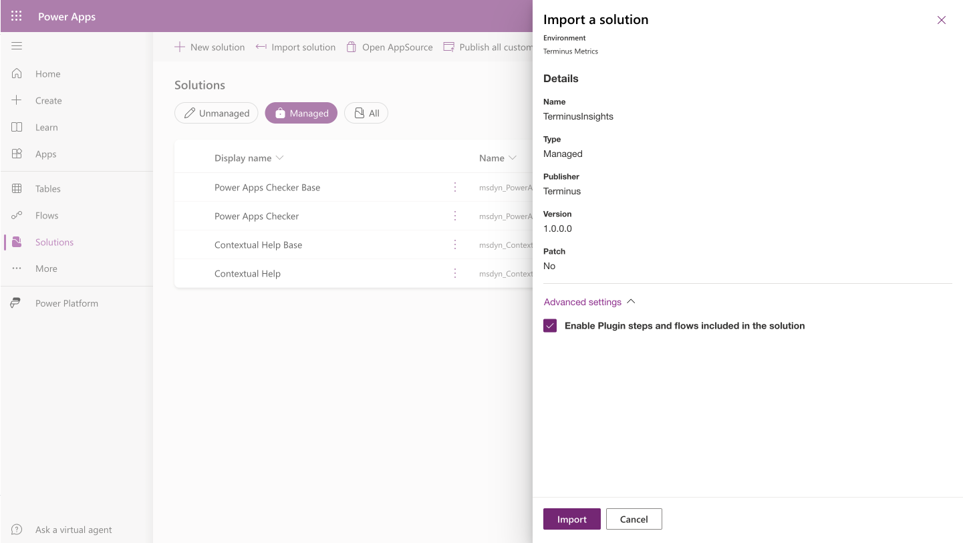Viewport: 963px width, 543px height.
Task: Click the version 1.0.0.0 value
Action: (557, 228)
